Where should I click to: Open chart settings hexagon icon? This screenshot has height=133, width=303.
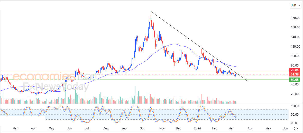[x=296, y=128]
